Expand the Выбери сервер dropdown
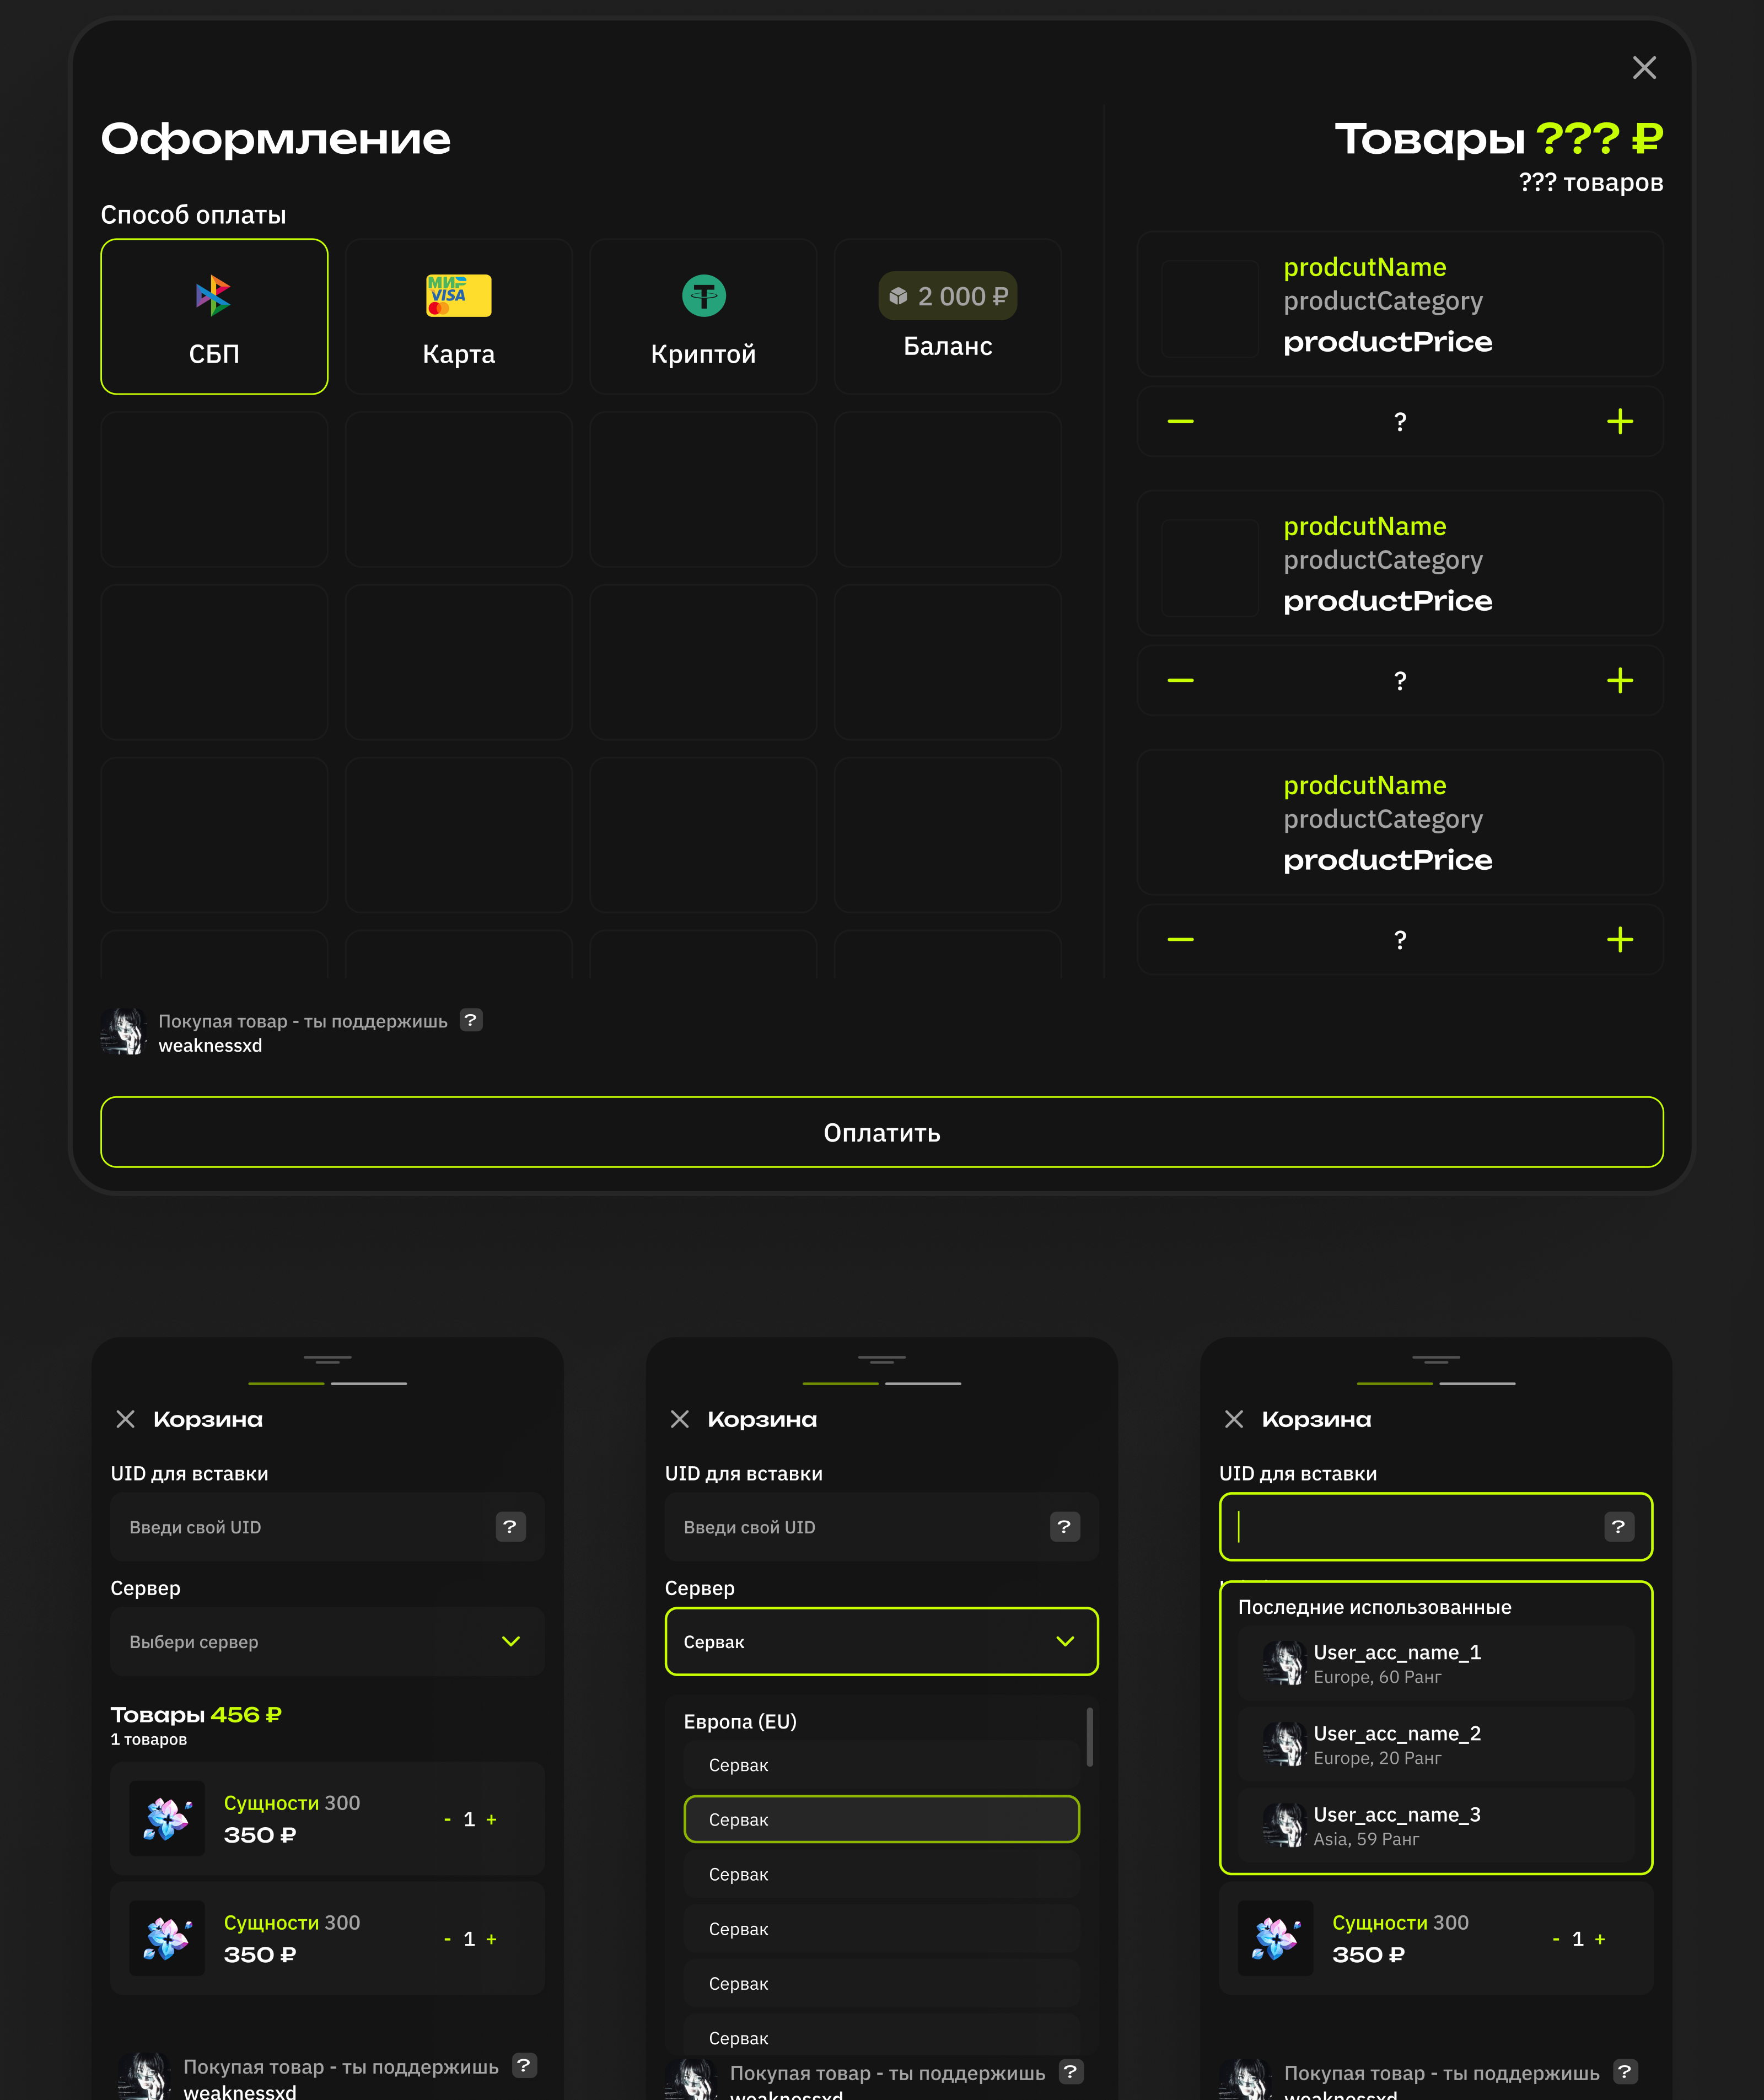The image size is (1764, 2100). (x=327, y=1641)
